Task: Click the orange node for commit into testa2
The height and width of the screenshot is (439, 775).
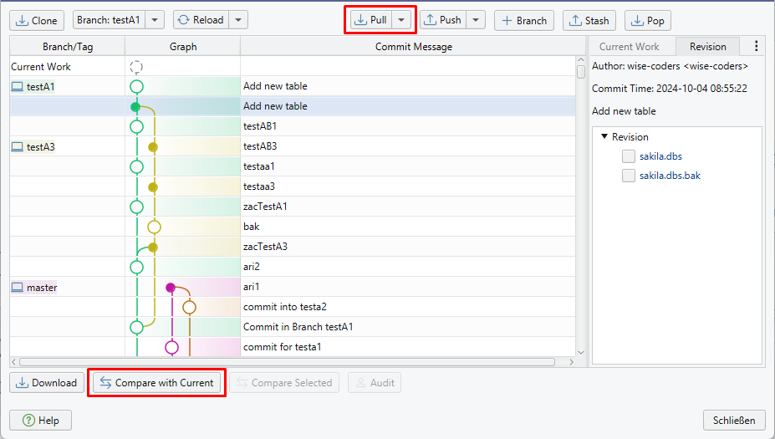Action: (x=189, y=307)
